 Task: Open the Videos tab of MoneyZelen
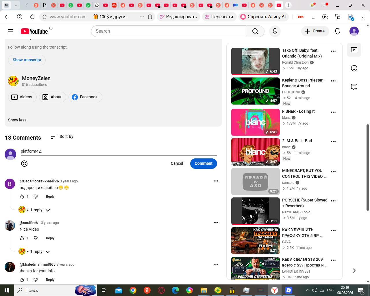click(22, 97)
